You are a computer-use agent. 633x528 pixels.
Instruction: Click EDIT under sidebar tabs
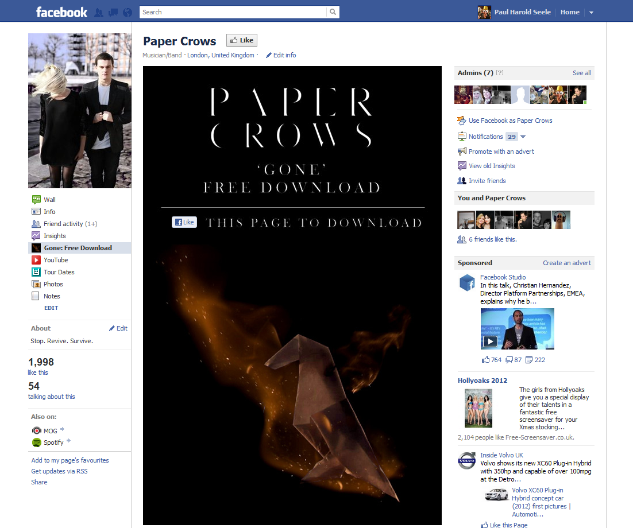51,308
